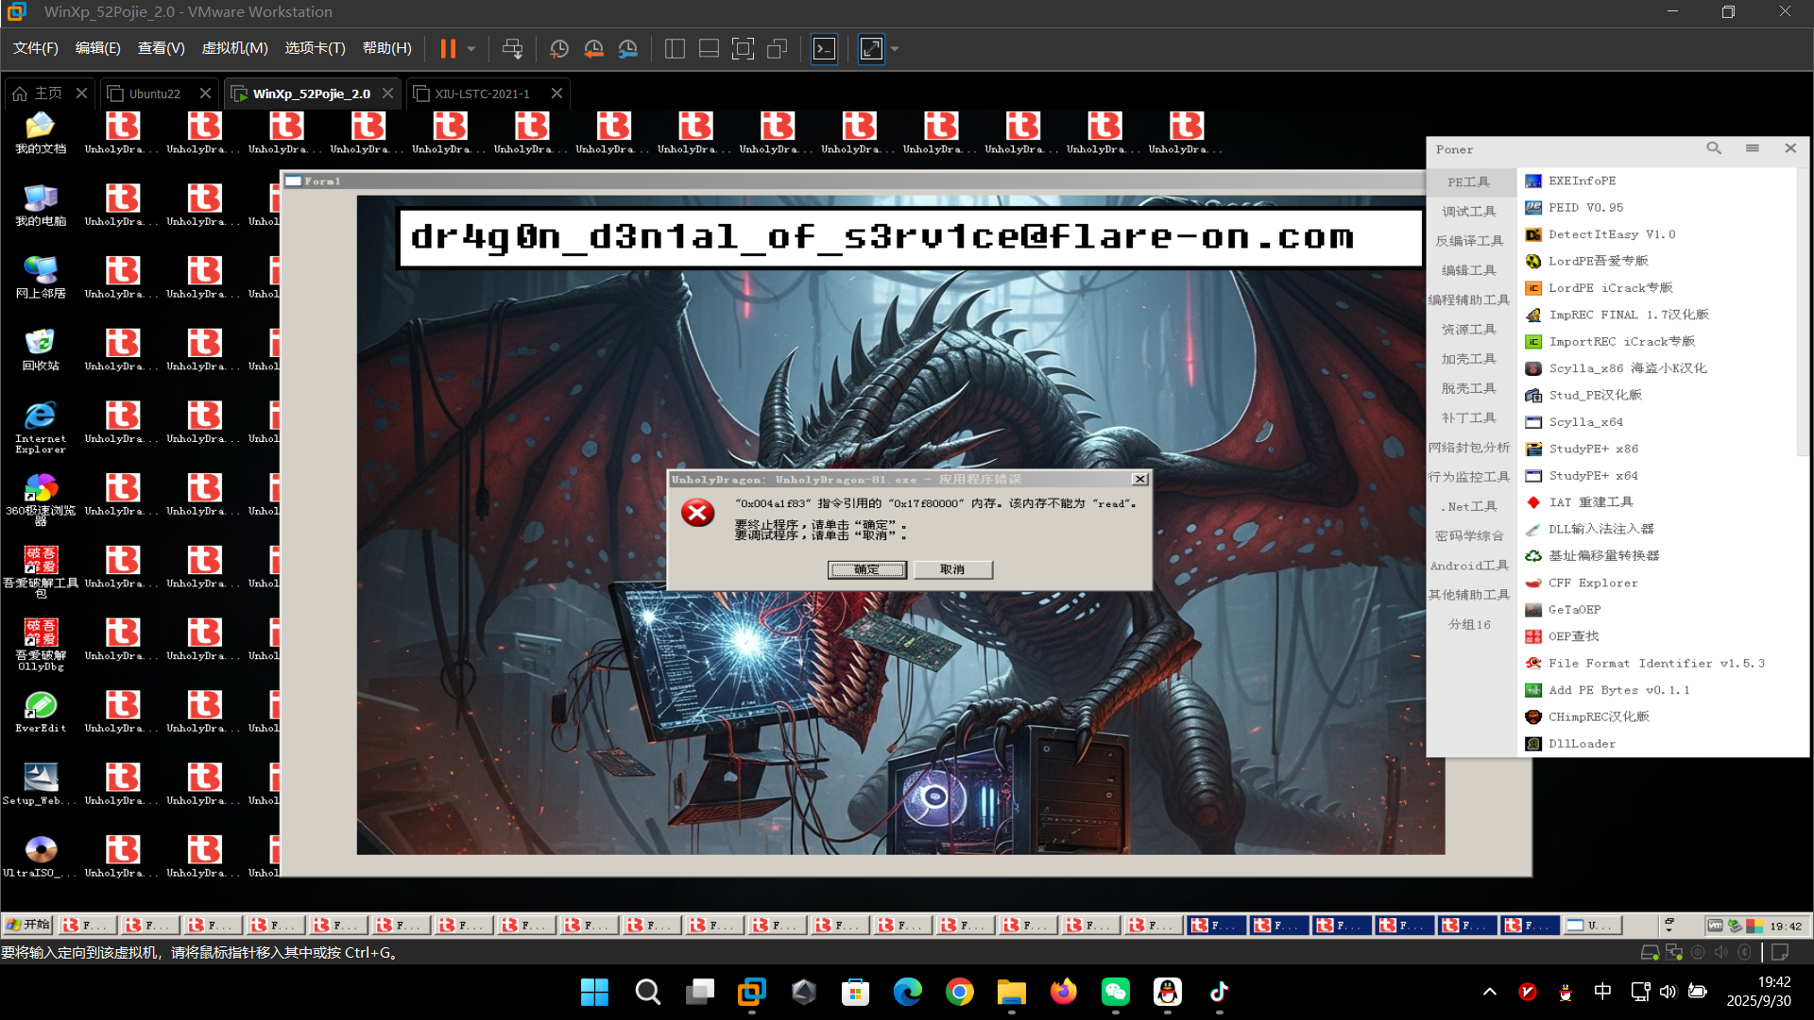Screen dimensions: 1814x1020
Task: Open dropdown arrow next to pause button
Action: click(x=471, y=48)
